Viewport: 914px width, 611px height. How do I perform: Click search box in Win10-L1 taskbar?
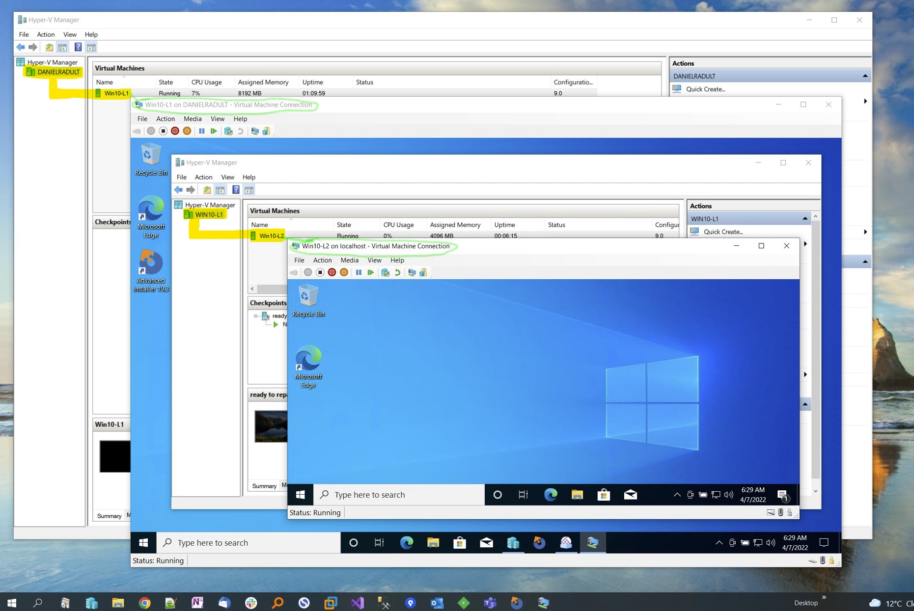coord(249,542)
